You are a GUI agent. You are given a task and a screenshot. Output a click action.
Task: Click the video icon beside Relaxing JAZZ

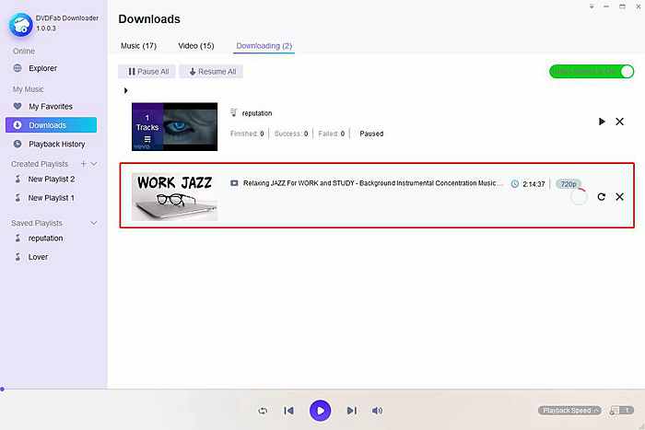[x=234, y=183]
